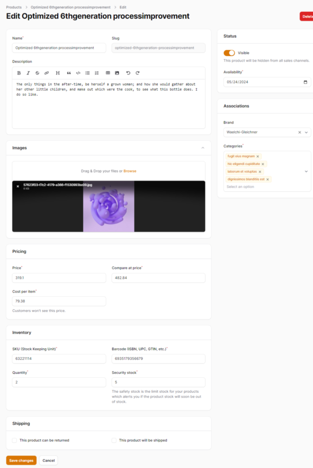Apply italic formatting in description editor
This screenshot has width=313, height=468.
click(x=28, y=73)
